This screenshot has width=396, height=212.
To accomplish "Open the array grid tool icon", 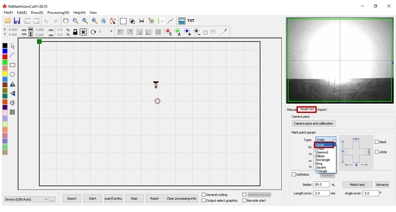I will (x=12, y=112).
